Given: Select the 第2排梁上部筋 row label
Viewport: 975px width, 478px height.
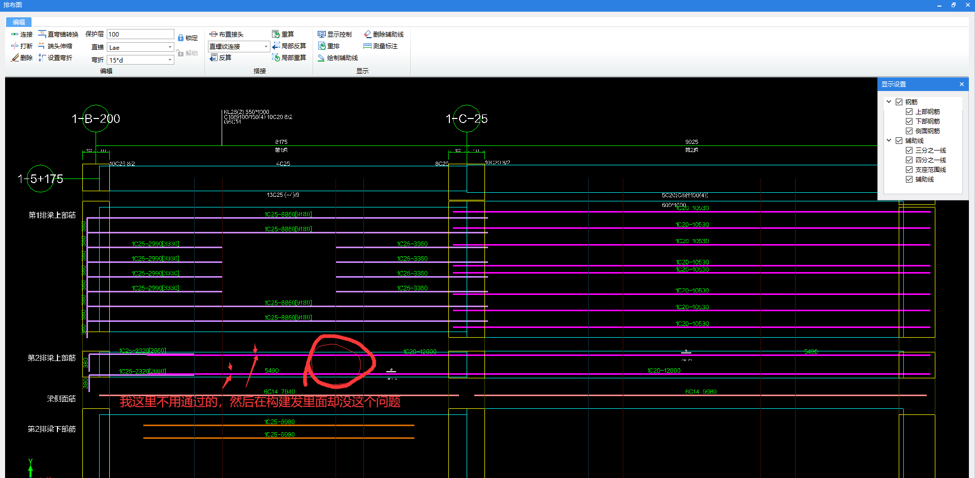Looking at the screenshot, I should (x=52, y=358).
